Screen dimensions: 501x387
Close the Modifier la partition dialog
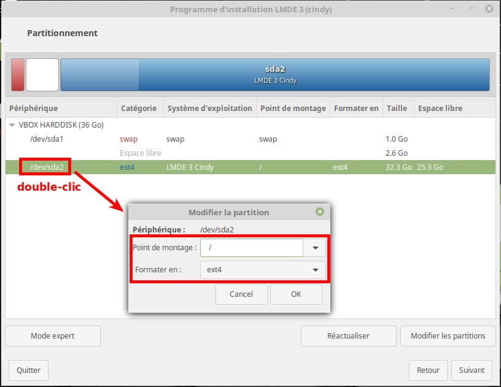pyautogui.click(x=319, y=212)
